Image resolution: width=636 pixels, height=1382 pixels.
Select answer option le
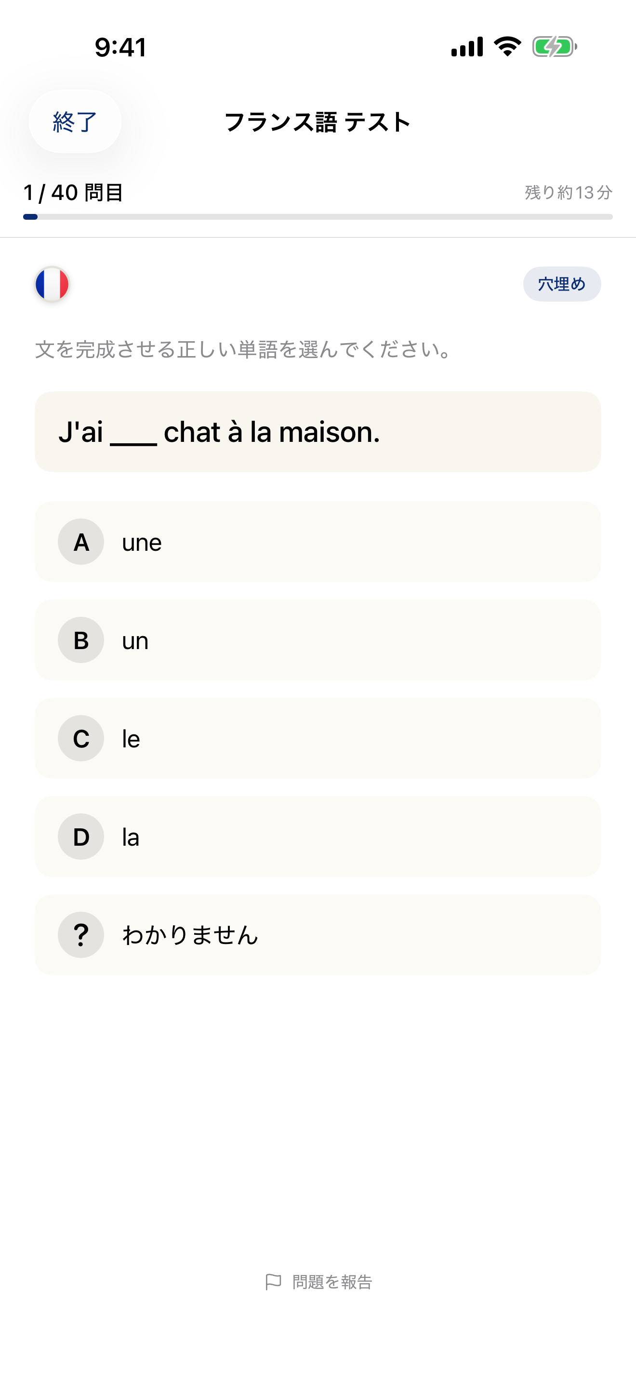pyautogui.click(x=318, y=738)
